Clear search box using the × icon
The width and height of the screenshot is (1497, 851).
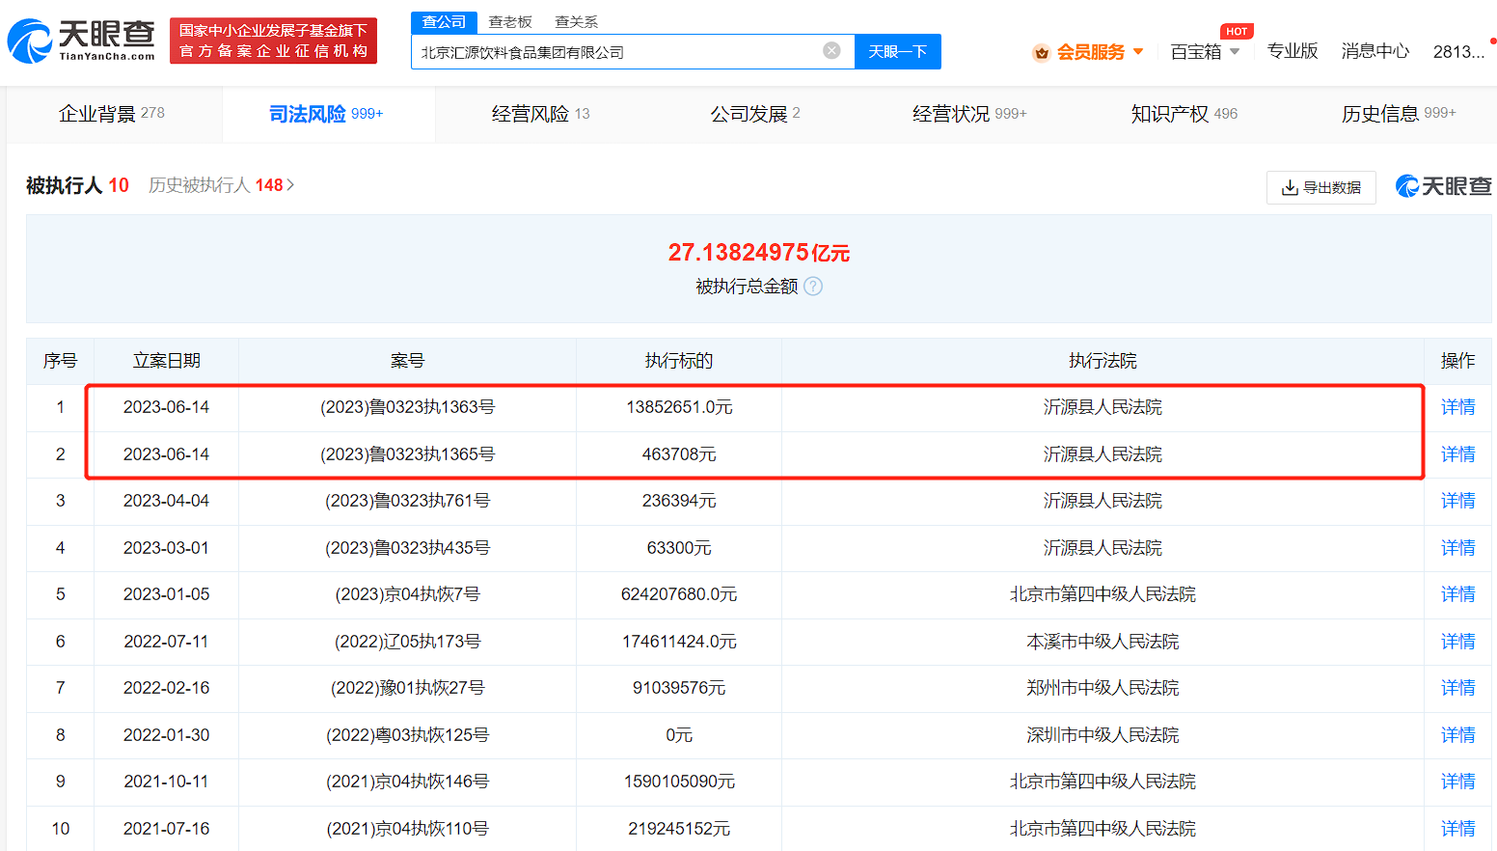pos(830,50)
